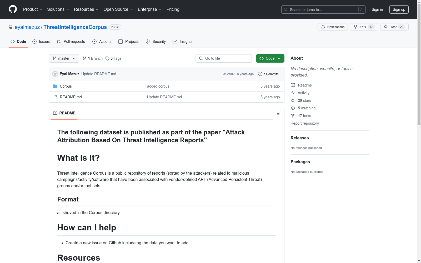Click the commits history clock icon
This screenshot has width=421, height=263.
(260, 74)
